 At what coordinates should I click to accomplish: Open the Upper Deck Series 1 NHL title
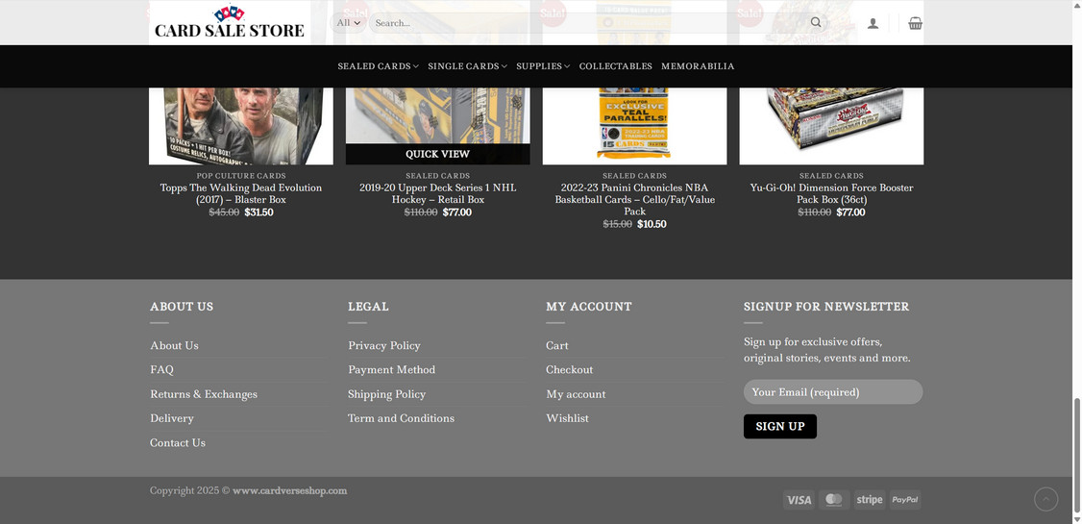437,194
